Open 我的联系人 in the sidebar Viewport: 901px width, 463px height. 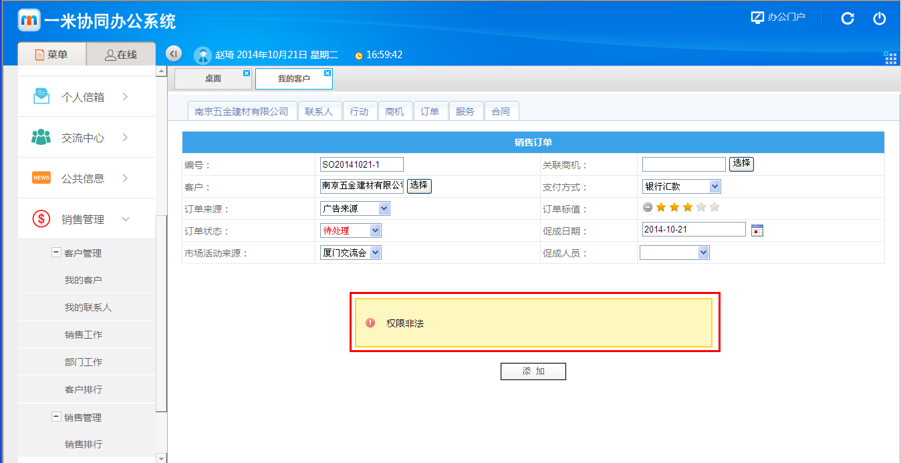click(88, 307)
